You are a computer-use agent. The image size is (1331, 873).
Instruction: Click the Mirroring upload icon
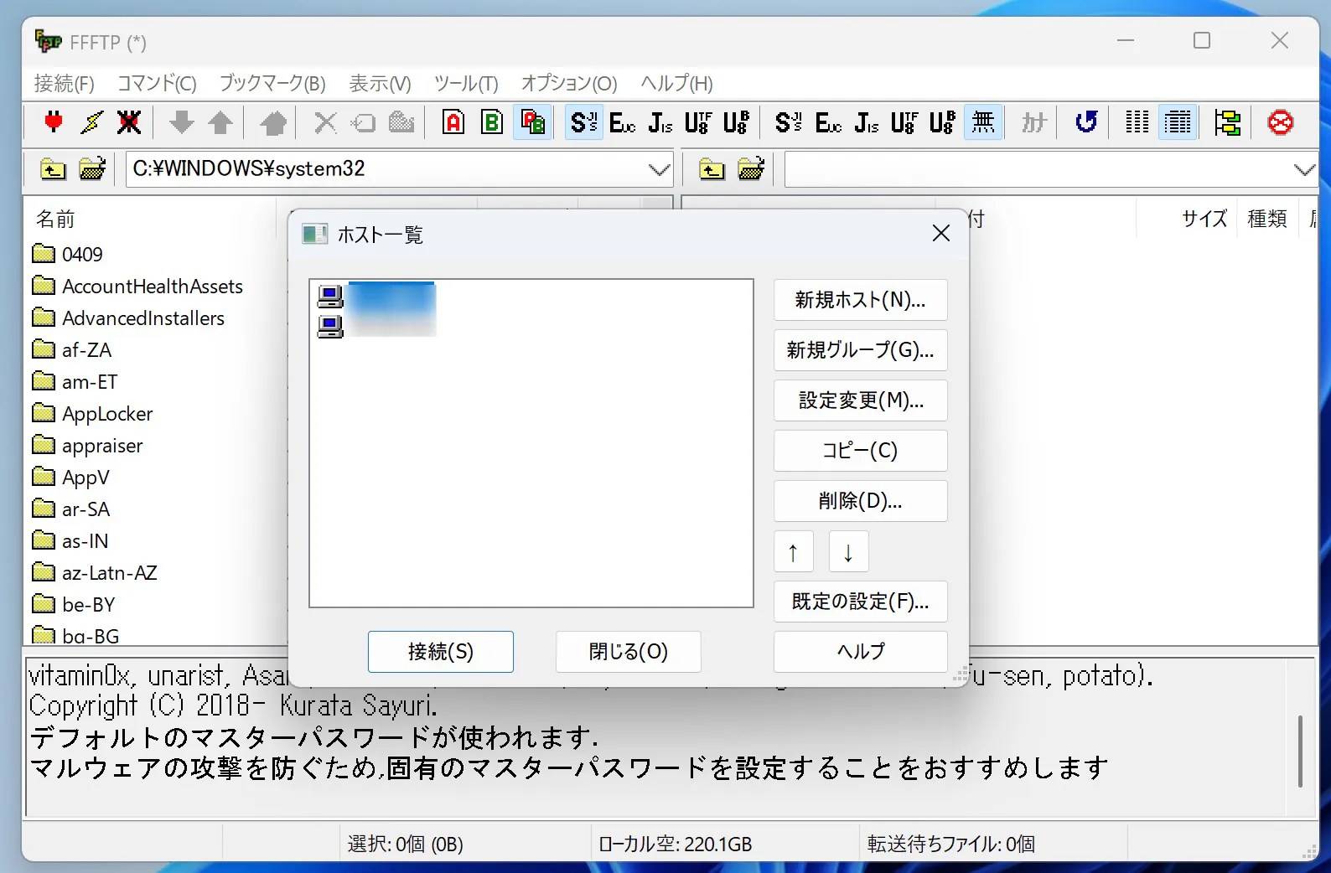273,122
